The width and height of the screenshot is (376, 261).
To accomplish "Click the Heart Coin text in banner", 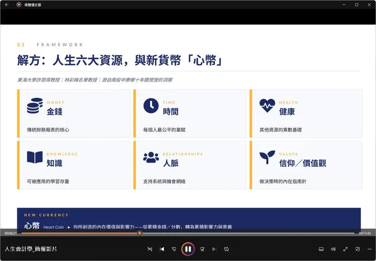I will pos(53,227).
